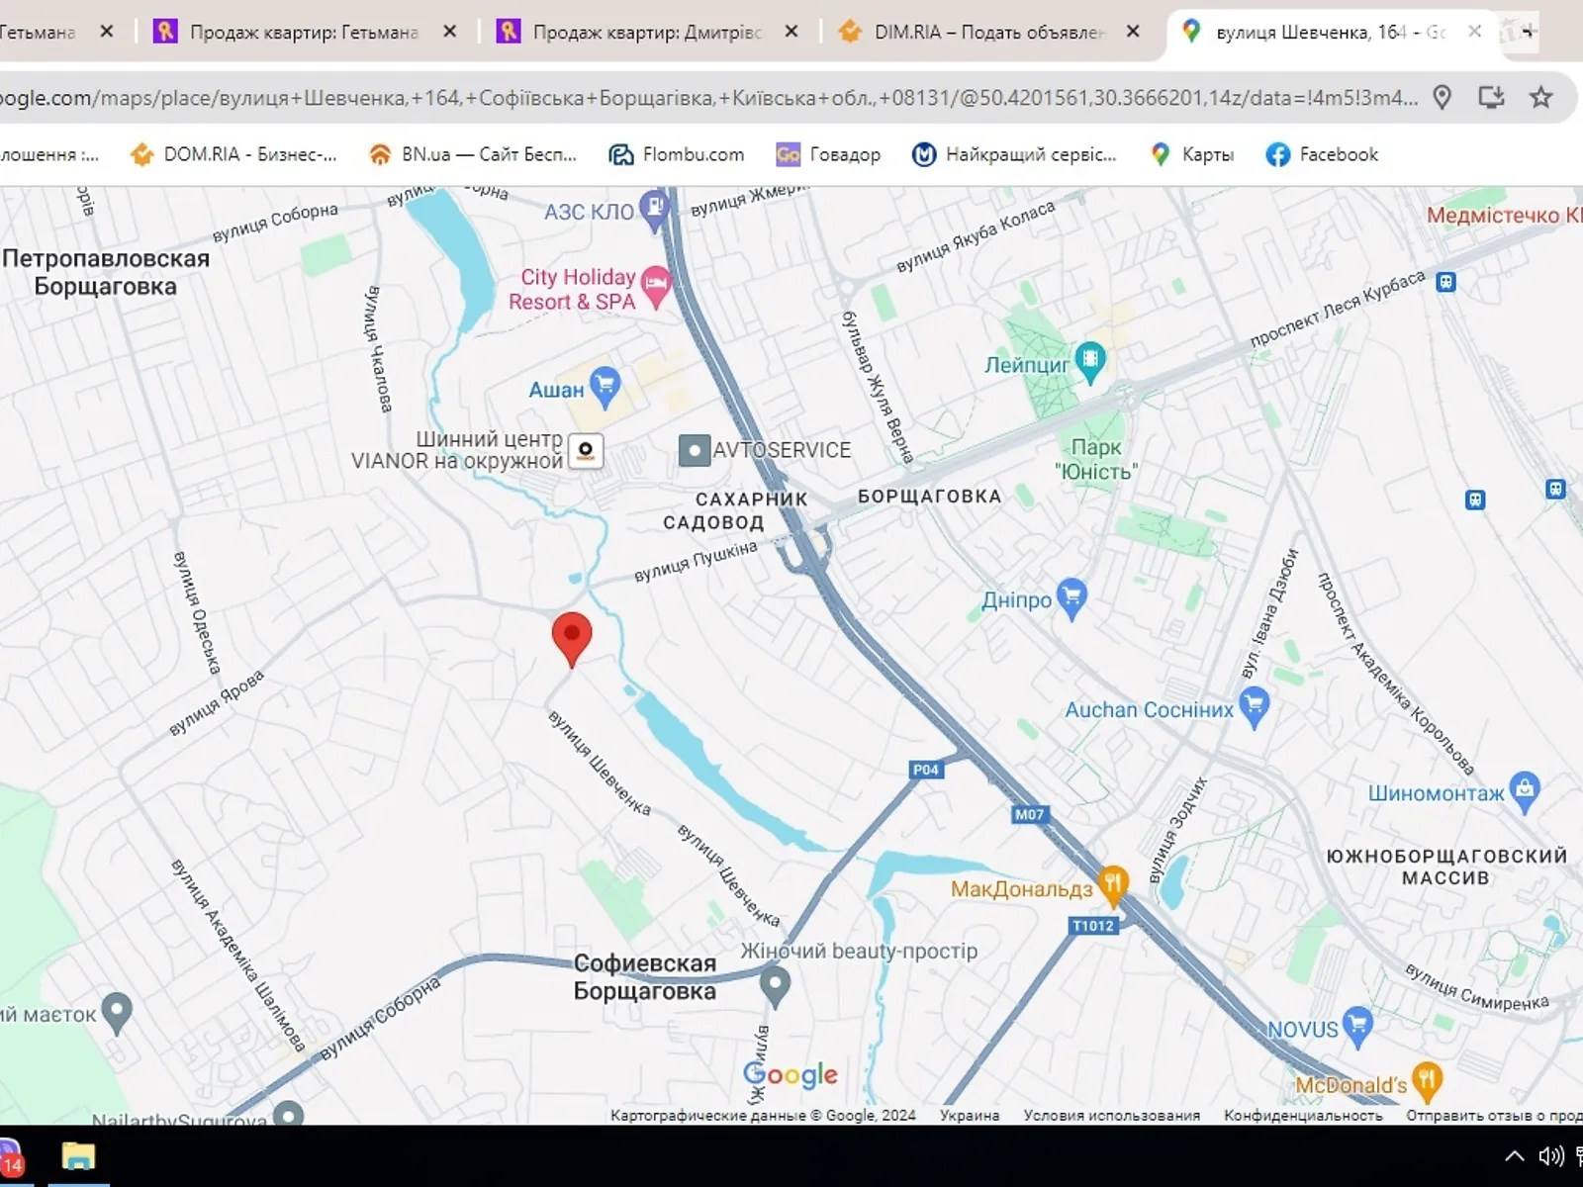Close the DIM.RIA tab

1133,32
